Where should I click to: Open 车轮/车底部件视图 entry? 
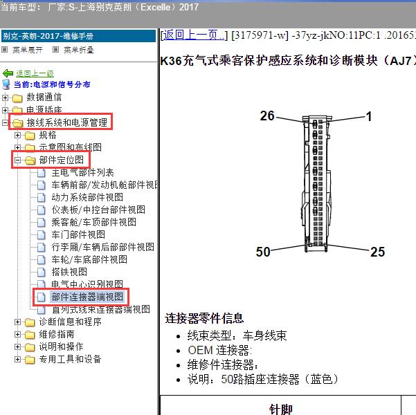coord(89,259)
